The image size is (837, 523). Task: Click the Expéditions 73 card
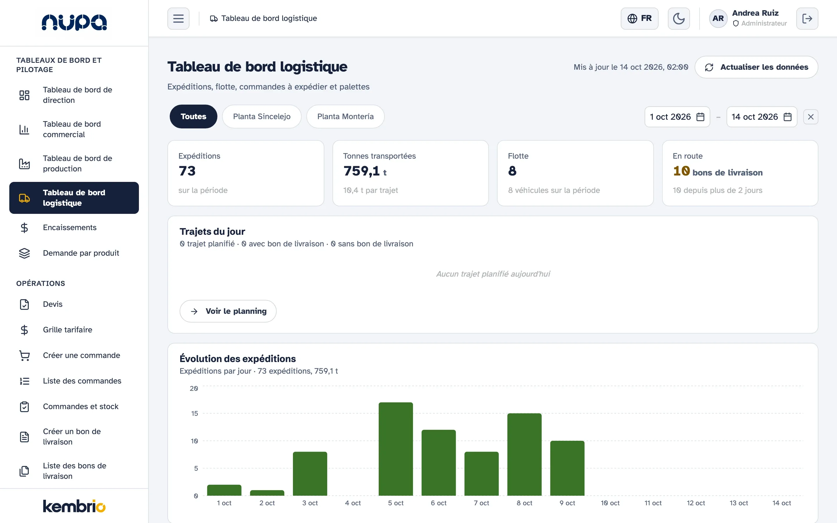coord(246,173)
